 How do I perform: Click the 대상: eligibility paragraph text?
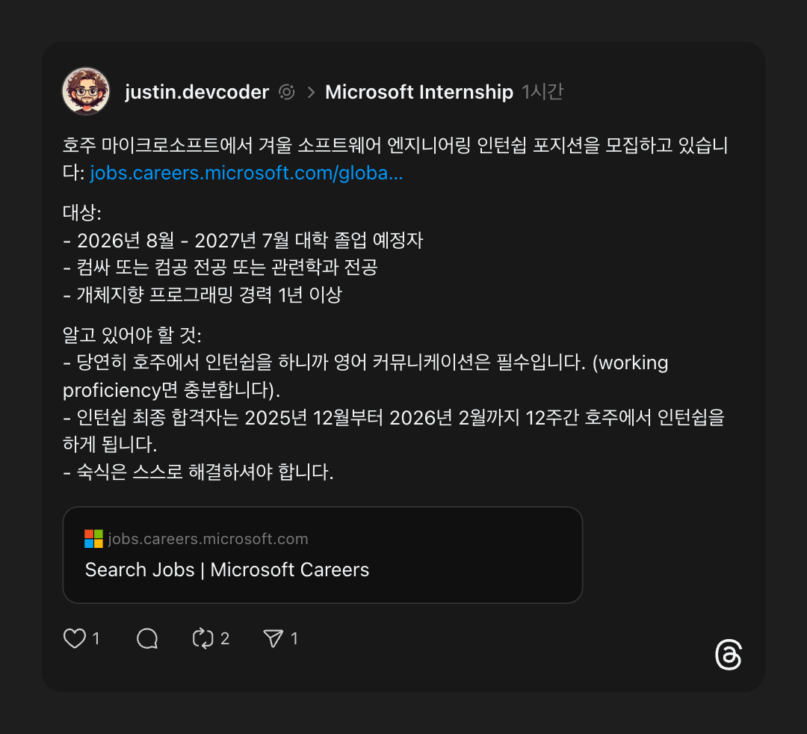coord(243,253)
